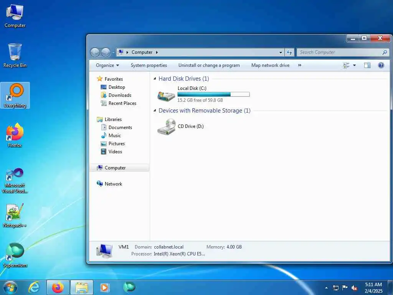Click the Hard Disk Drives (1) header
Image resolution: width=393 pixels, height=295 pixels.
(184, 78)
